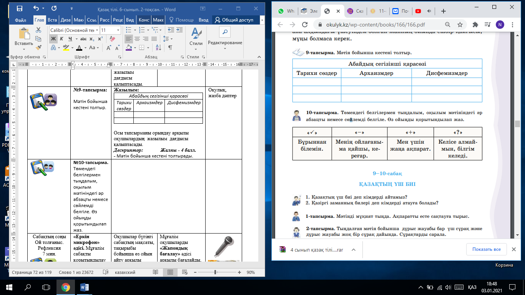Viewport: 525px width, 295px height.
Task: Show paragraph marks with the pilcrow icon
Action: coord(170,48)
